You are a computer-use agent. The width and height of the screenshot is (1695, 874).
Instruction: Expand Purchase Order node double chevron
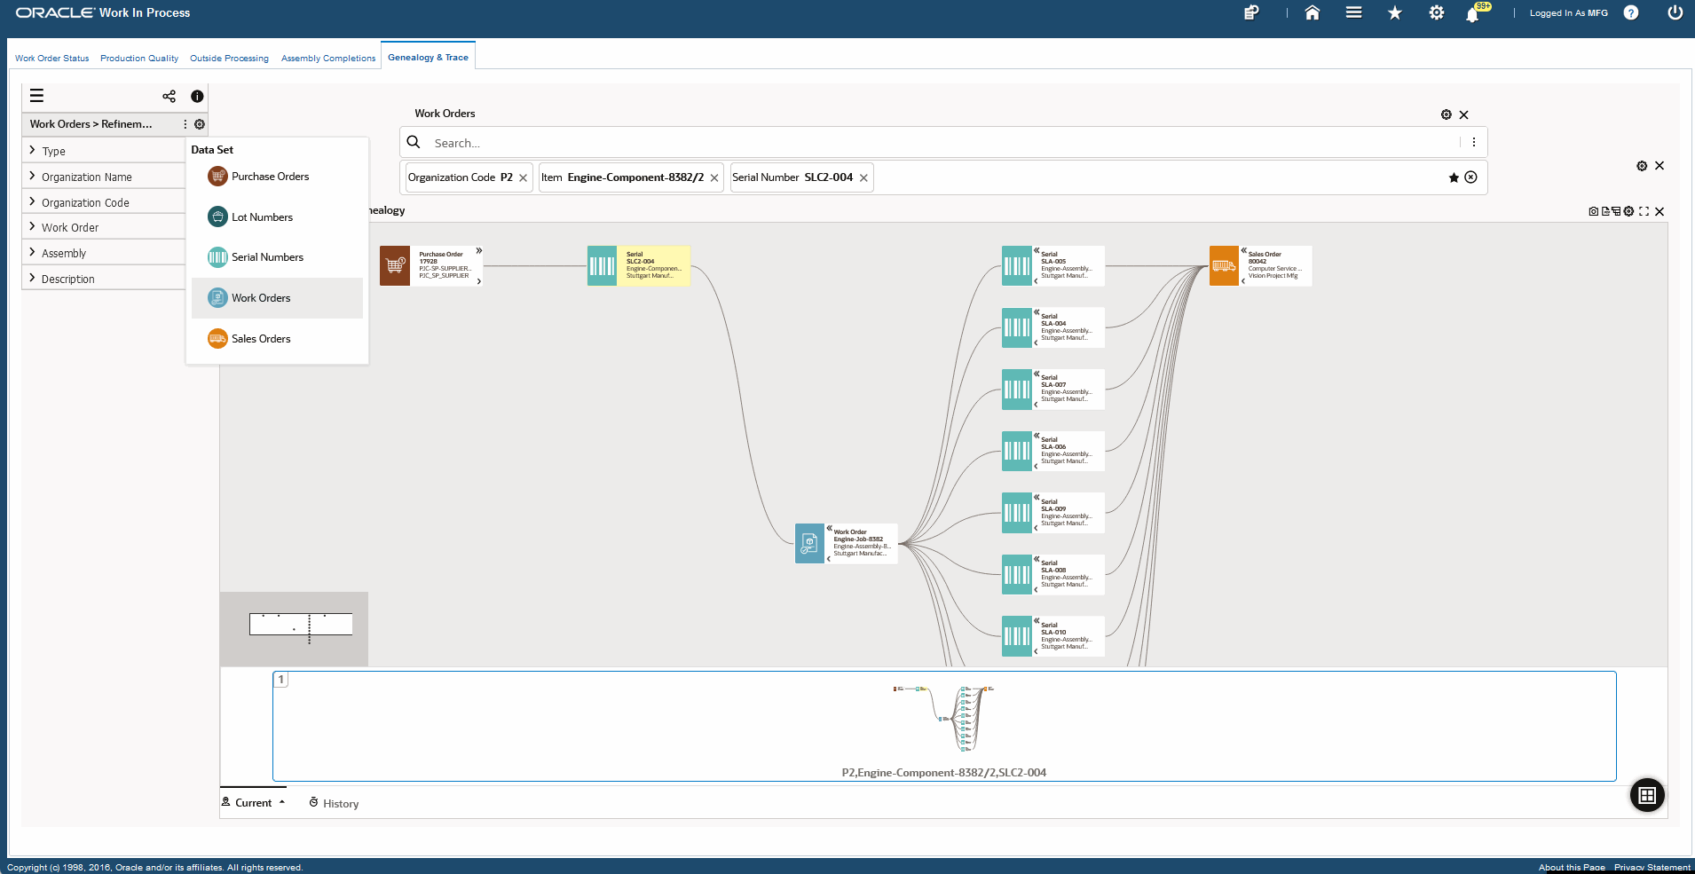[x=478, y=251]
